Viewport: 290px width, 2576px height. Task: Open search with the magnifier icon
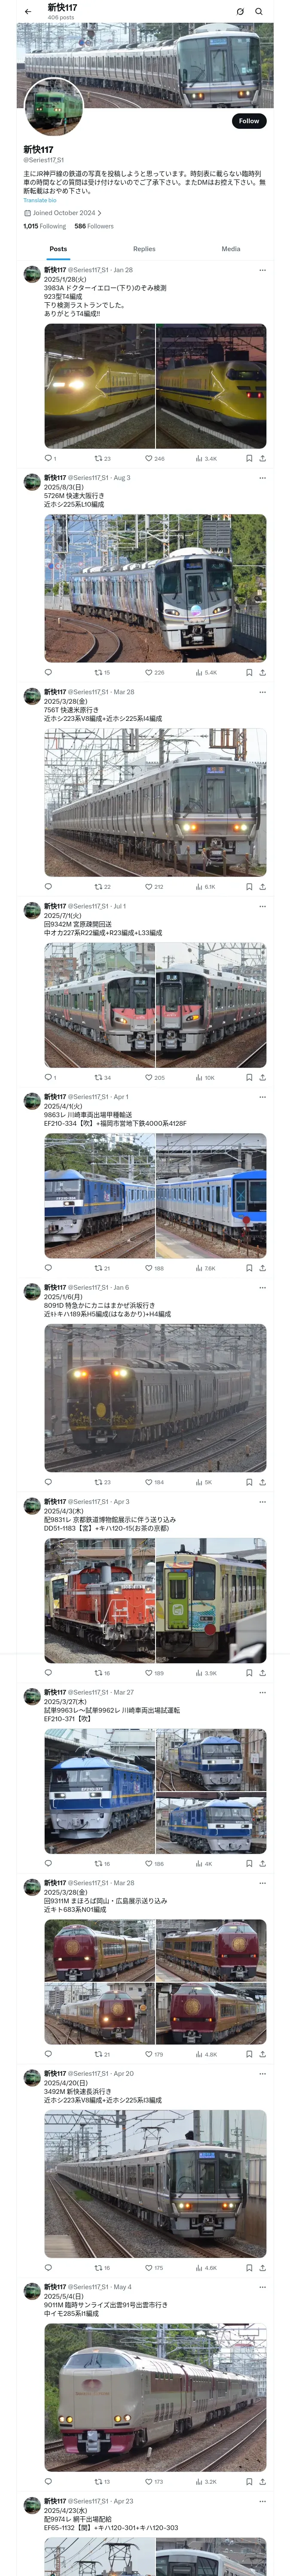click(x=259, y=12)
